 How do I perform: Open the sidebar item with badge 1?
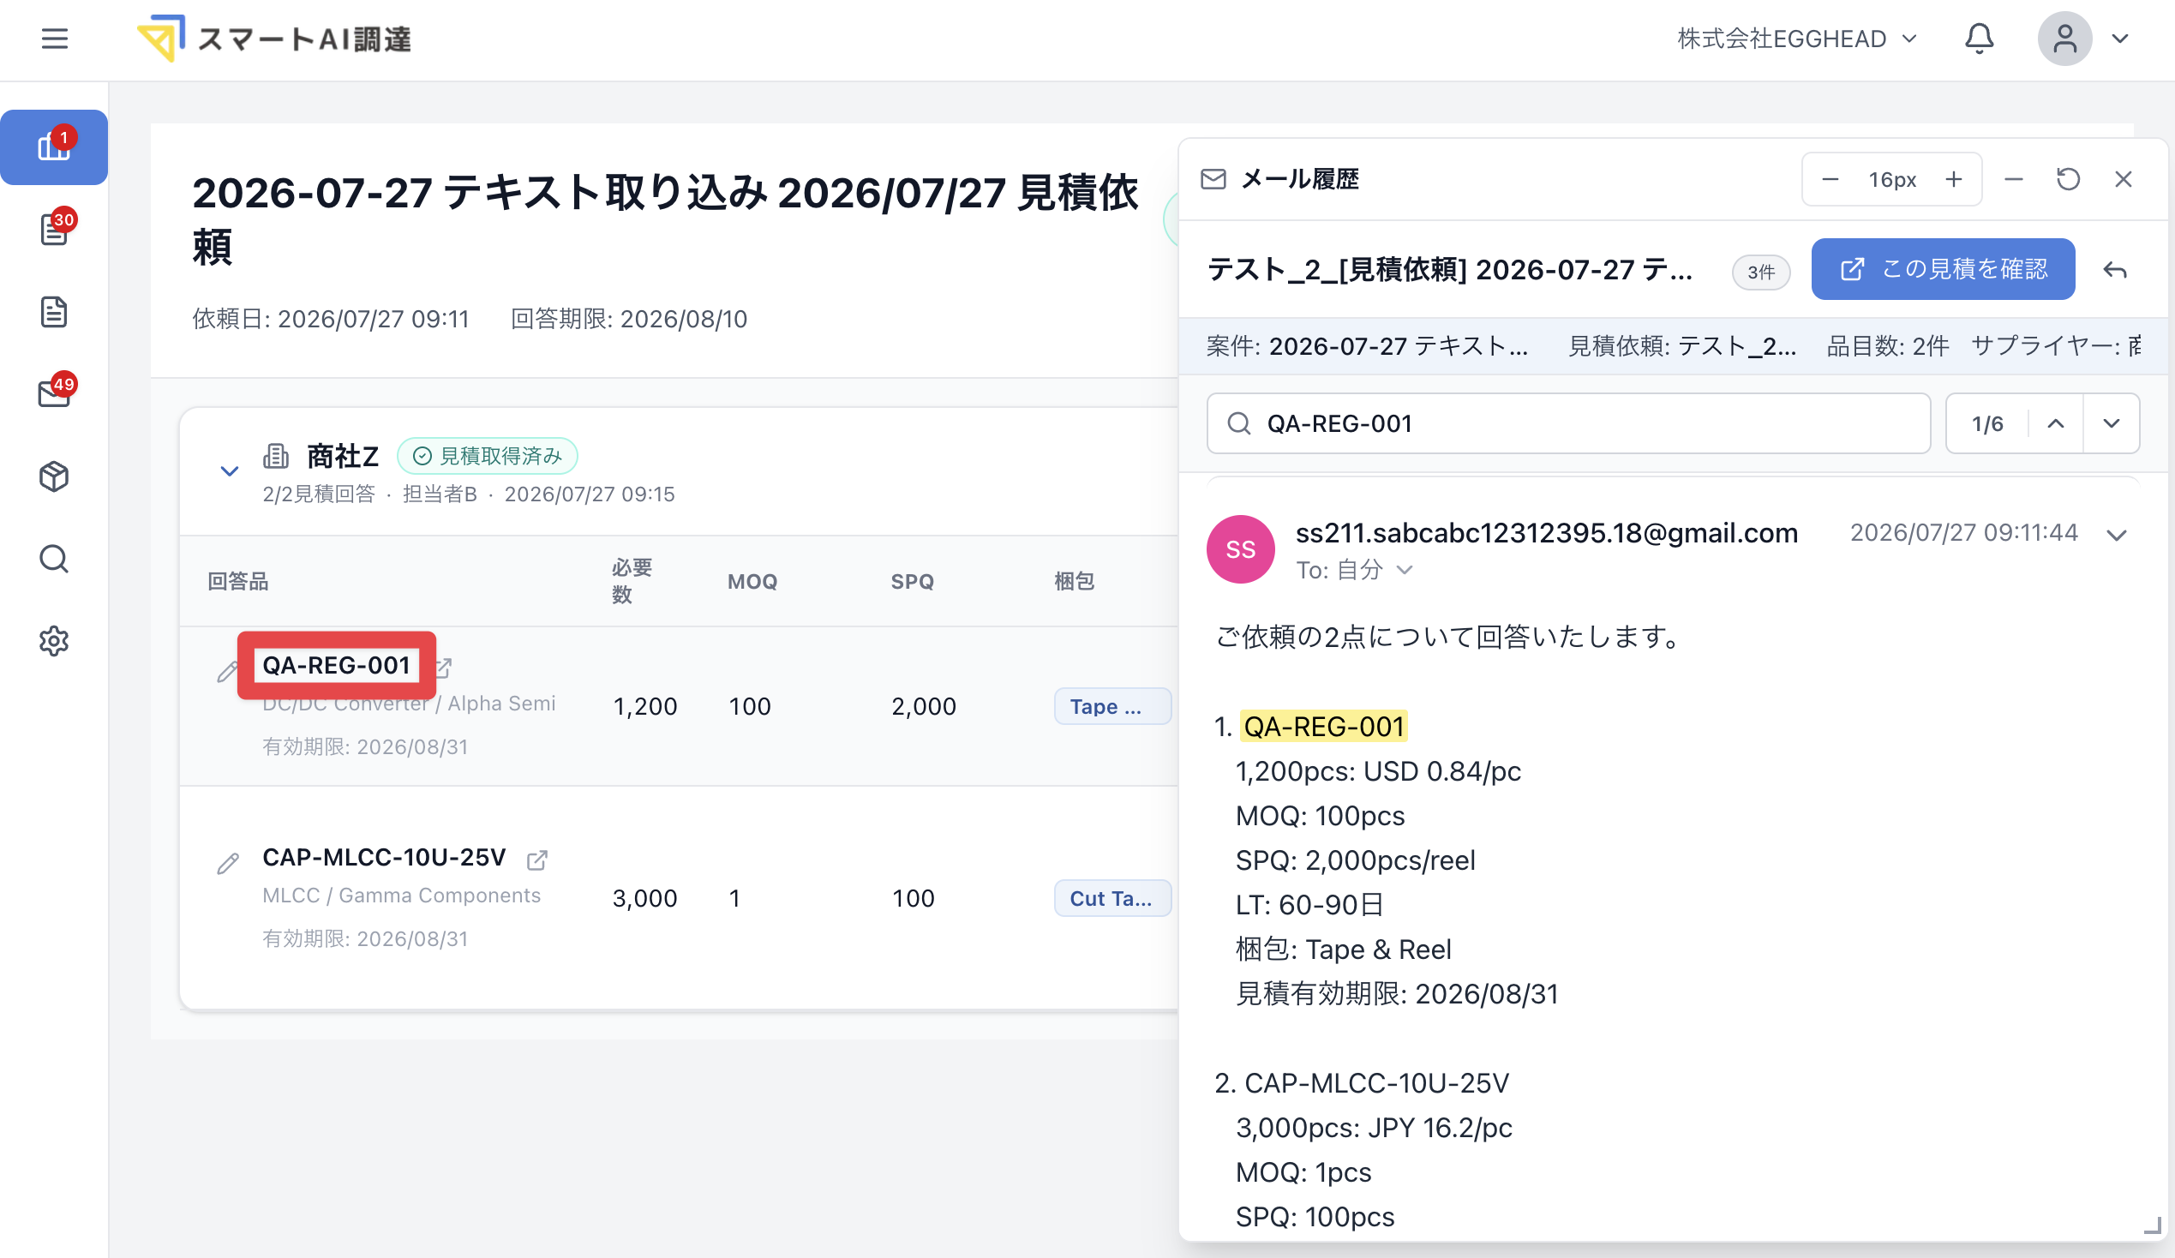[x=54, y=147]
